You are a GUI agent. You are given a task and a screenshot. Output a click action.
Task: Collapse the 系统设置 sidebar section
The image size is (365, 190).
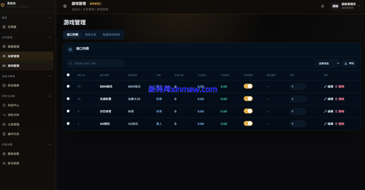pos(50,145)
